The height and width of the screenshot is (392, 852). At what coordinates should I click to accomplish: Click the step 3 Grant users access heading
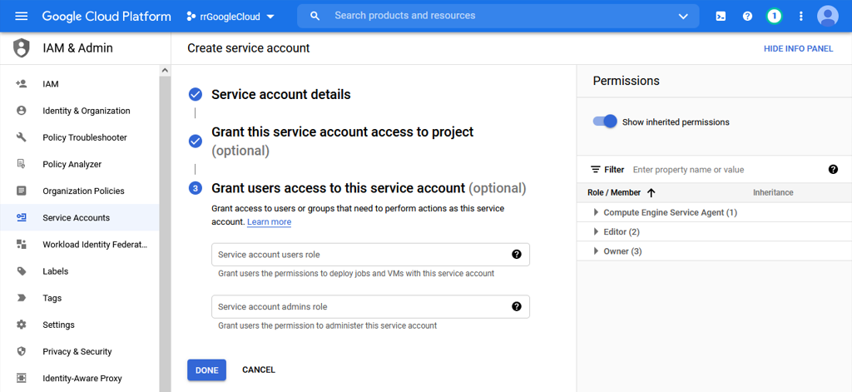click(369, 188)
